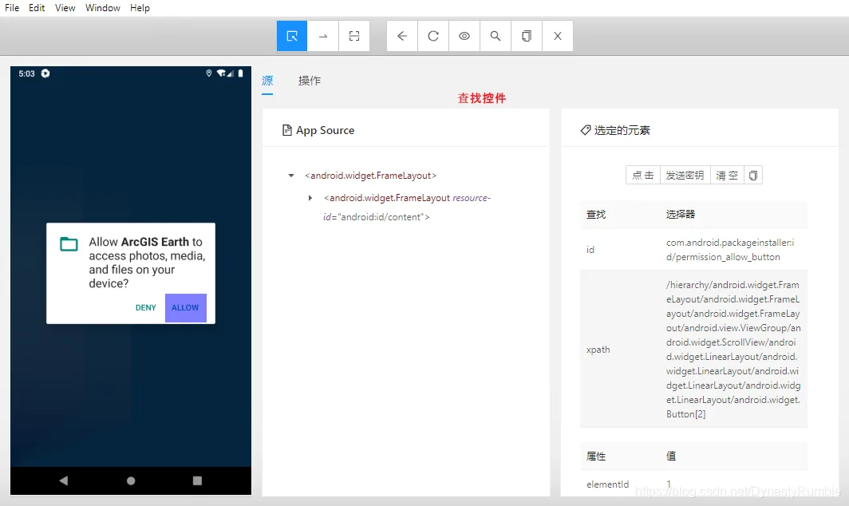Screen dimensions: 849x506
Task: Click the 5:03 clock in phone status bar
Action: tap(26, 73)
